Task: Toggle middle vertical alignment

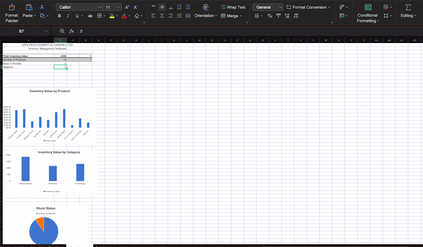Action: [162, 7]
